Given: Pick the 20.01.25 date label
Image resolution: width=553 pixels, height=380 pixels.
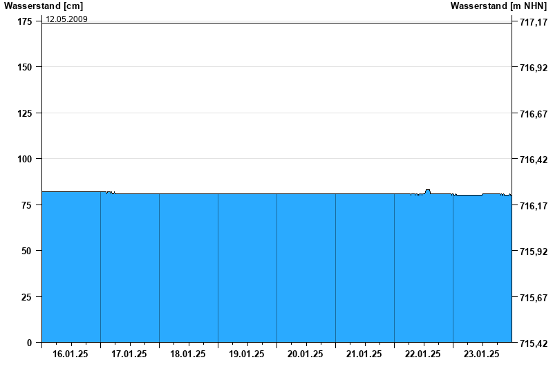Looking at the screenshot, I should click(305, 354).
